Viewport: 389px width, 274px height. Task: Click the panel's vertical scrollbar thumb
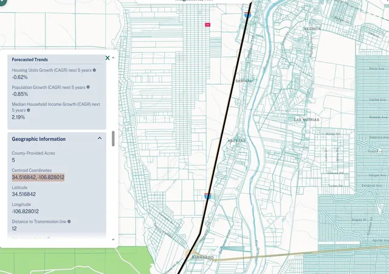tap(113, 138)
